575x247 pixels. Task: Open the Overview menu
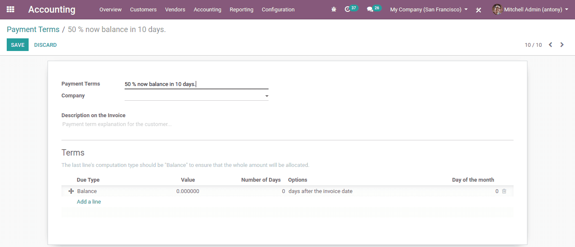point(110,9)
